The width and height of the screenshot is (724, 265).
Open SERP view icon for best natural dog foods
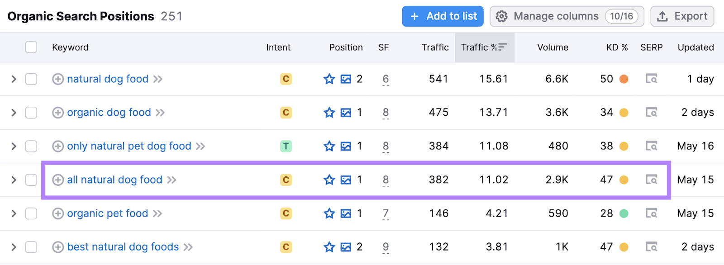[652, 247]
